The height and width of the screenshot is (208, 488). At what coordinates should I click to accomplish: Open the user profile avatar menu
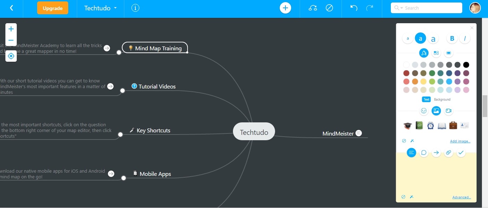[x=475, y=8]
